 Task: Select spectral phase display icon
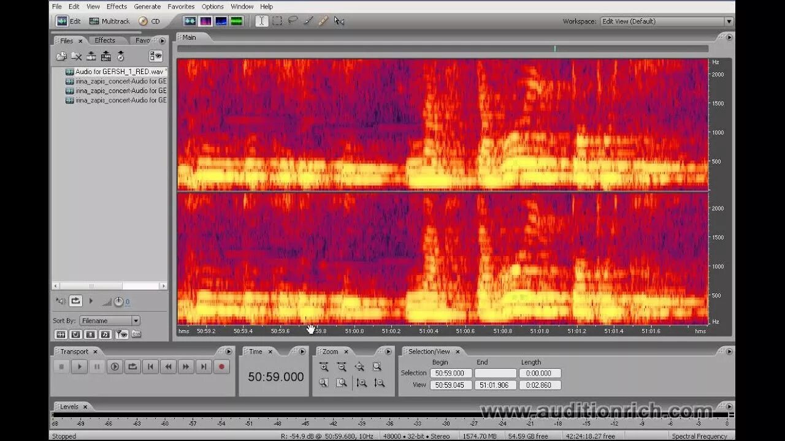[236, 21]
